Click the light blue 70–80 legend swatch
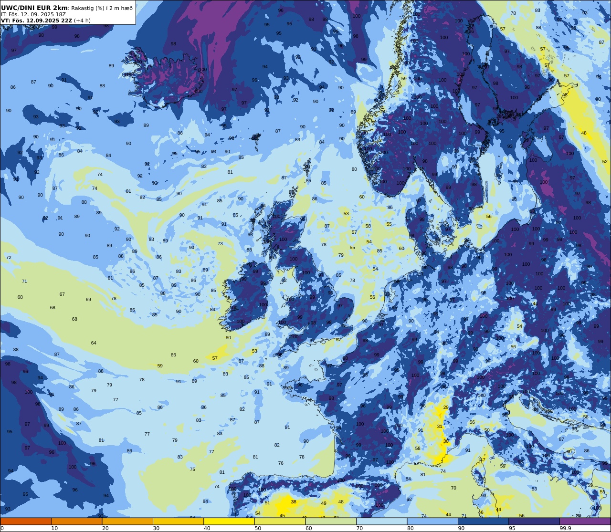 coord(381,521)
